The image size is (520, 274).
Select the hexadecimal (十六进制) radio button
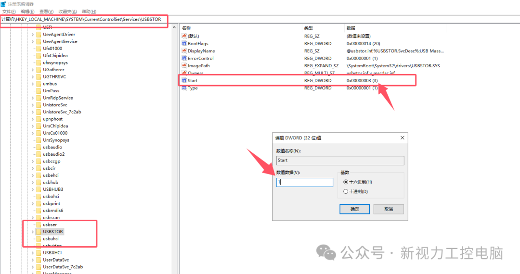[x=346, y=182]
